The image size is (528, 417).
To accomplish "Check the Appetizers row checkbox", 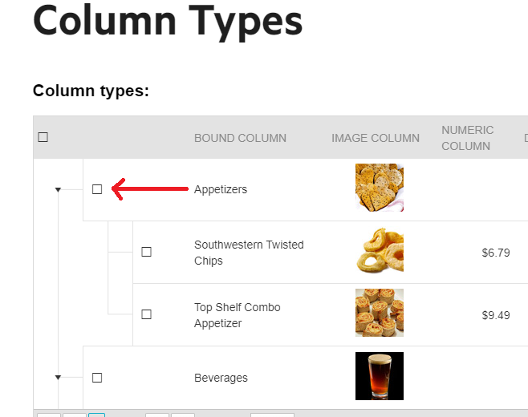I will tap(97, 189).
